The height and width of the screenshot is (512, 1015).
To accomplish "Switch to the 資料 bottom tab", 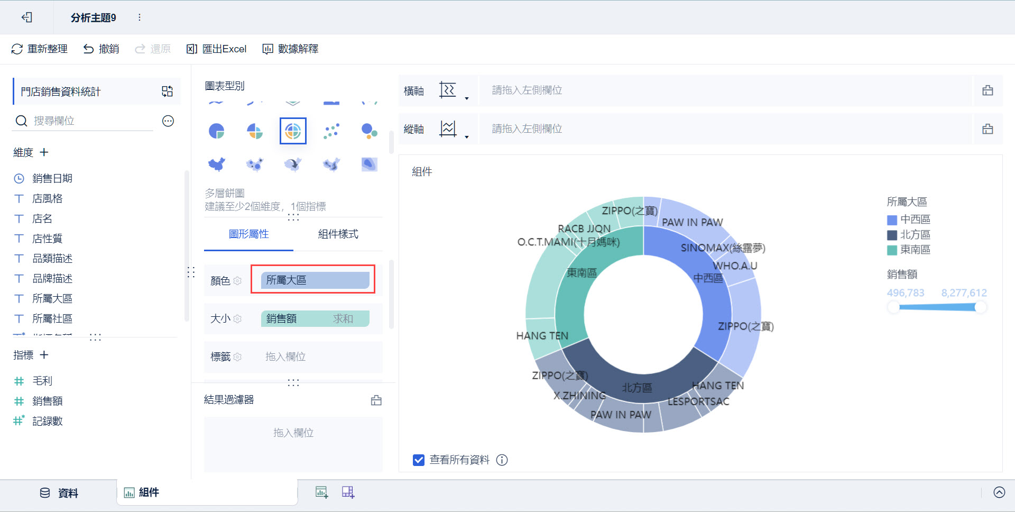I will pos(59,493).
